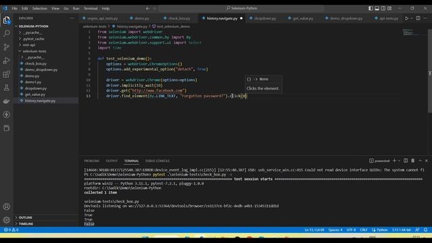Image resolution: width=432 pixels, height=243 pixels.
Task: Expand the top-level __pycache__ folder
Action: pyautogui.click(x=32, y=32)
